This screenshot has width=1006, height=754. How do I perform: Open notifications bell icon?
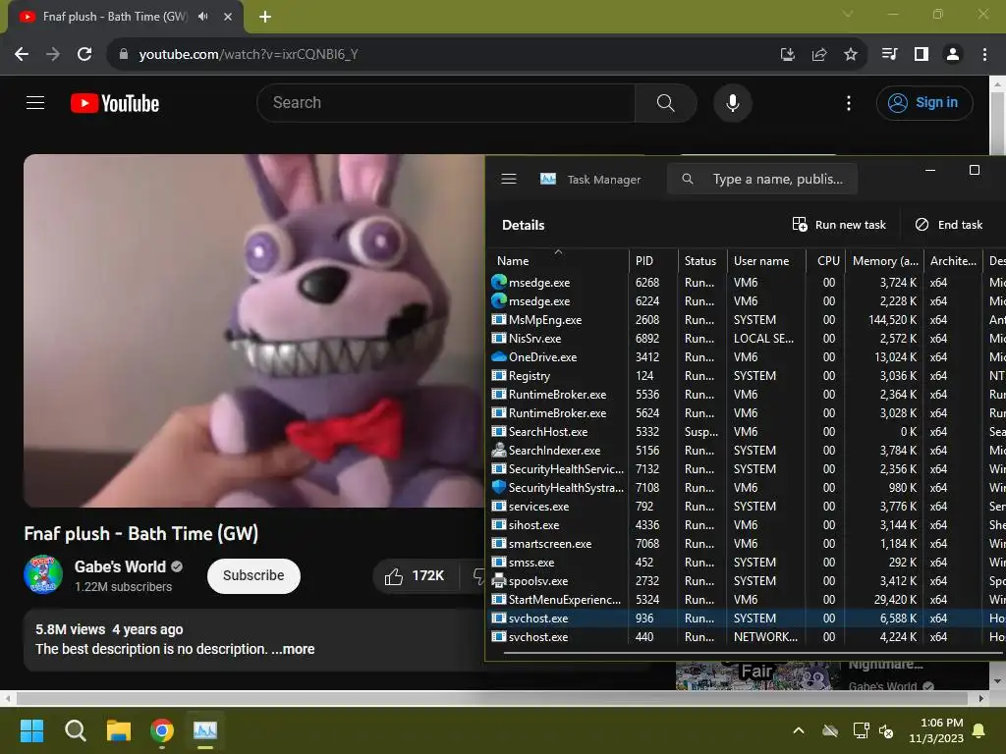[978, 730]
